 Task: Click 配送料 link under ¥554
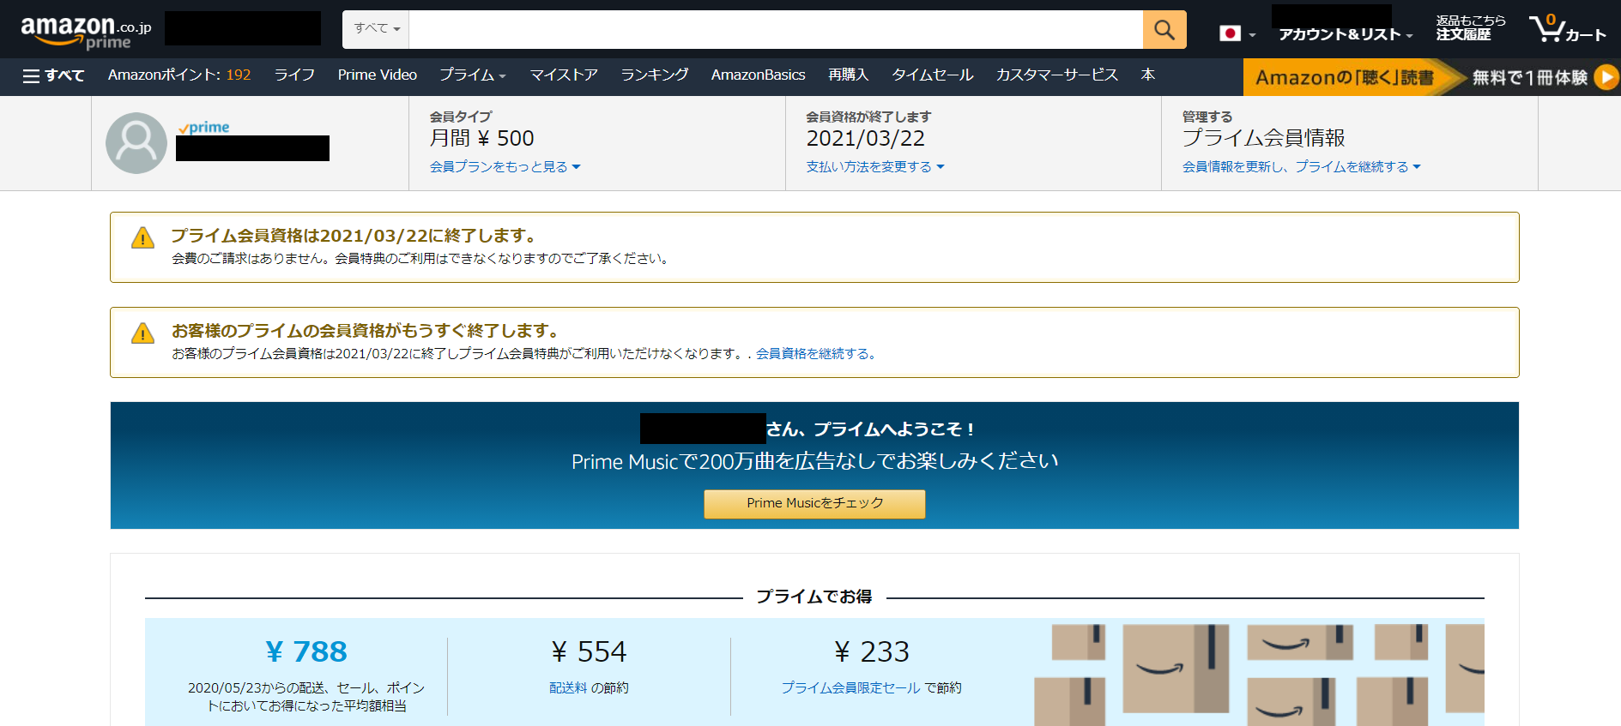(x=568, y=688)
